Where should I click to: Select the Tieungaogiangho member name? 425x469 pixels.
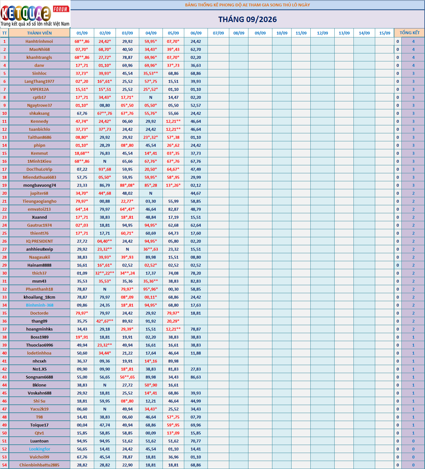[x=39, y=201]
